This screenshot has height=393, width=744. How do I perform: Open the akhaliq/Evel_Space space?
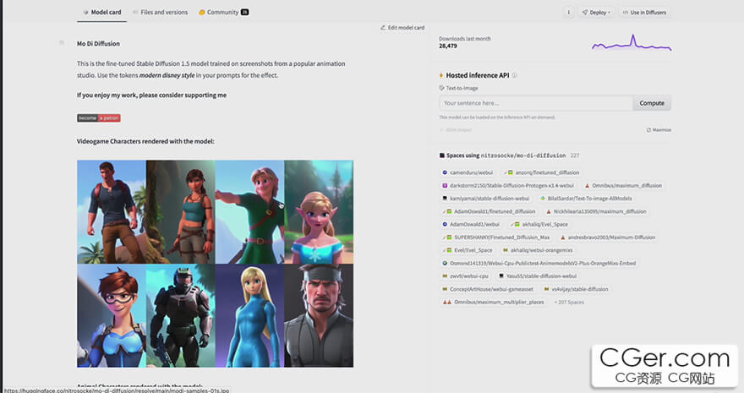tap(539, 224)
